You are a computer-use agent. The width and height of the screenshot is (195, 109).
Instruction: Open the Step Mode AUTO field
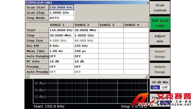click(x=62, y=18)
